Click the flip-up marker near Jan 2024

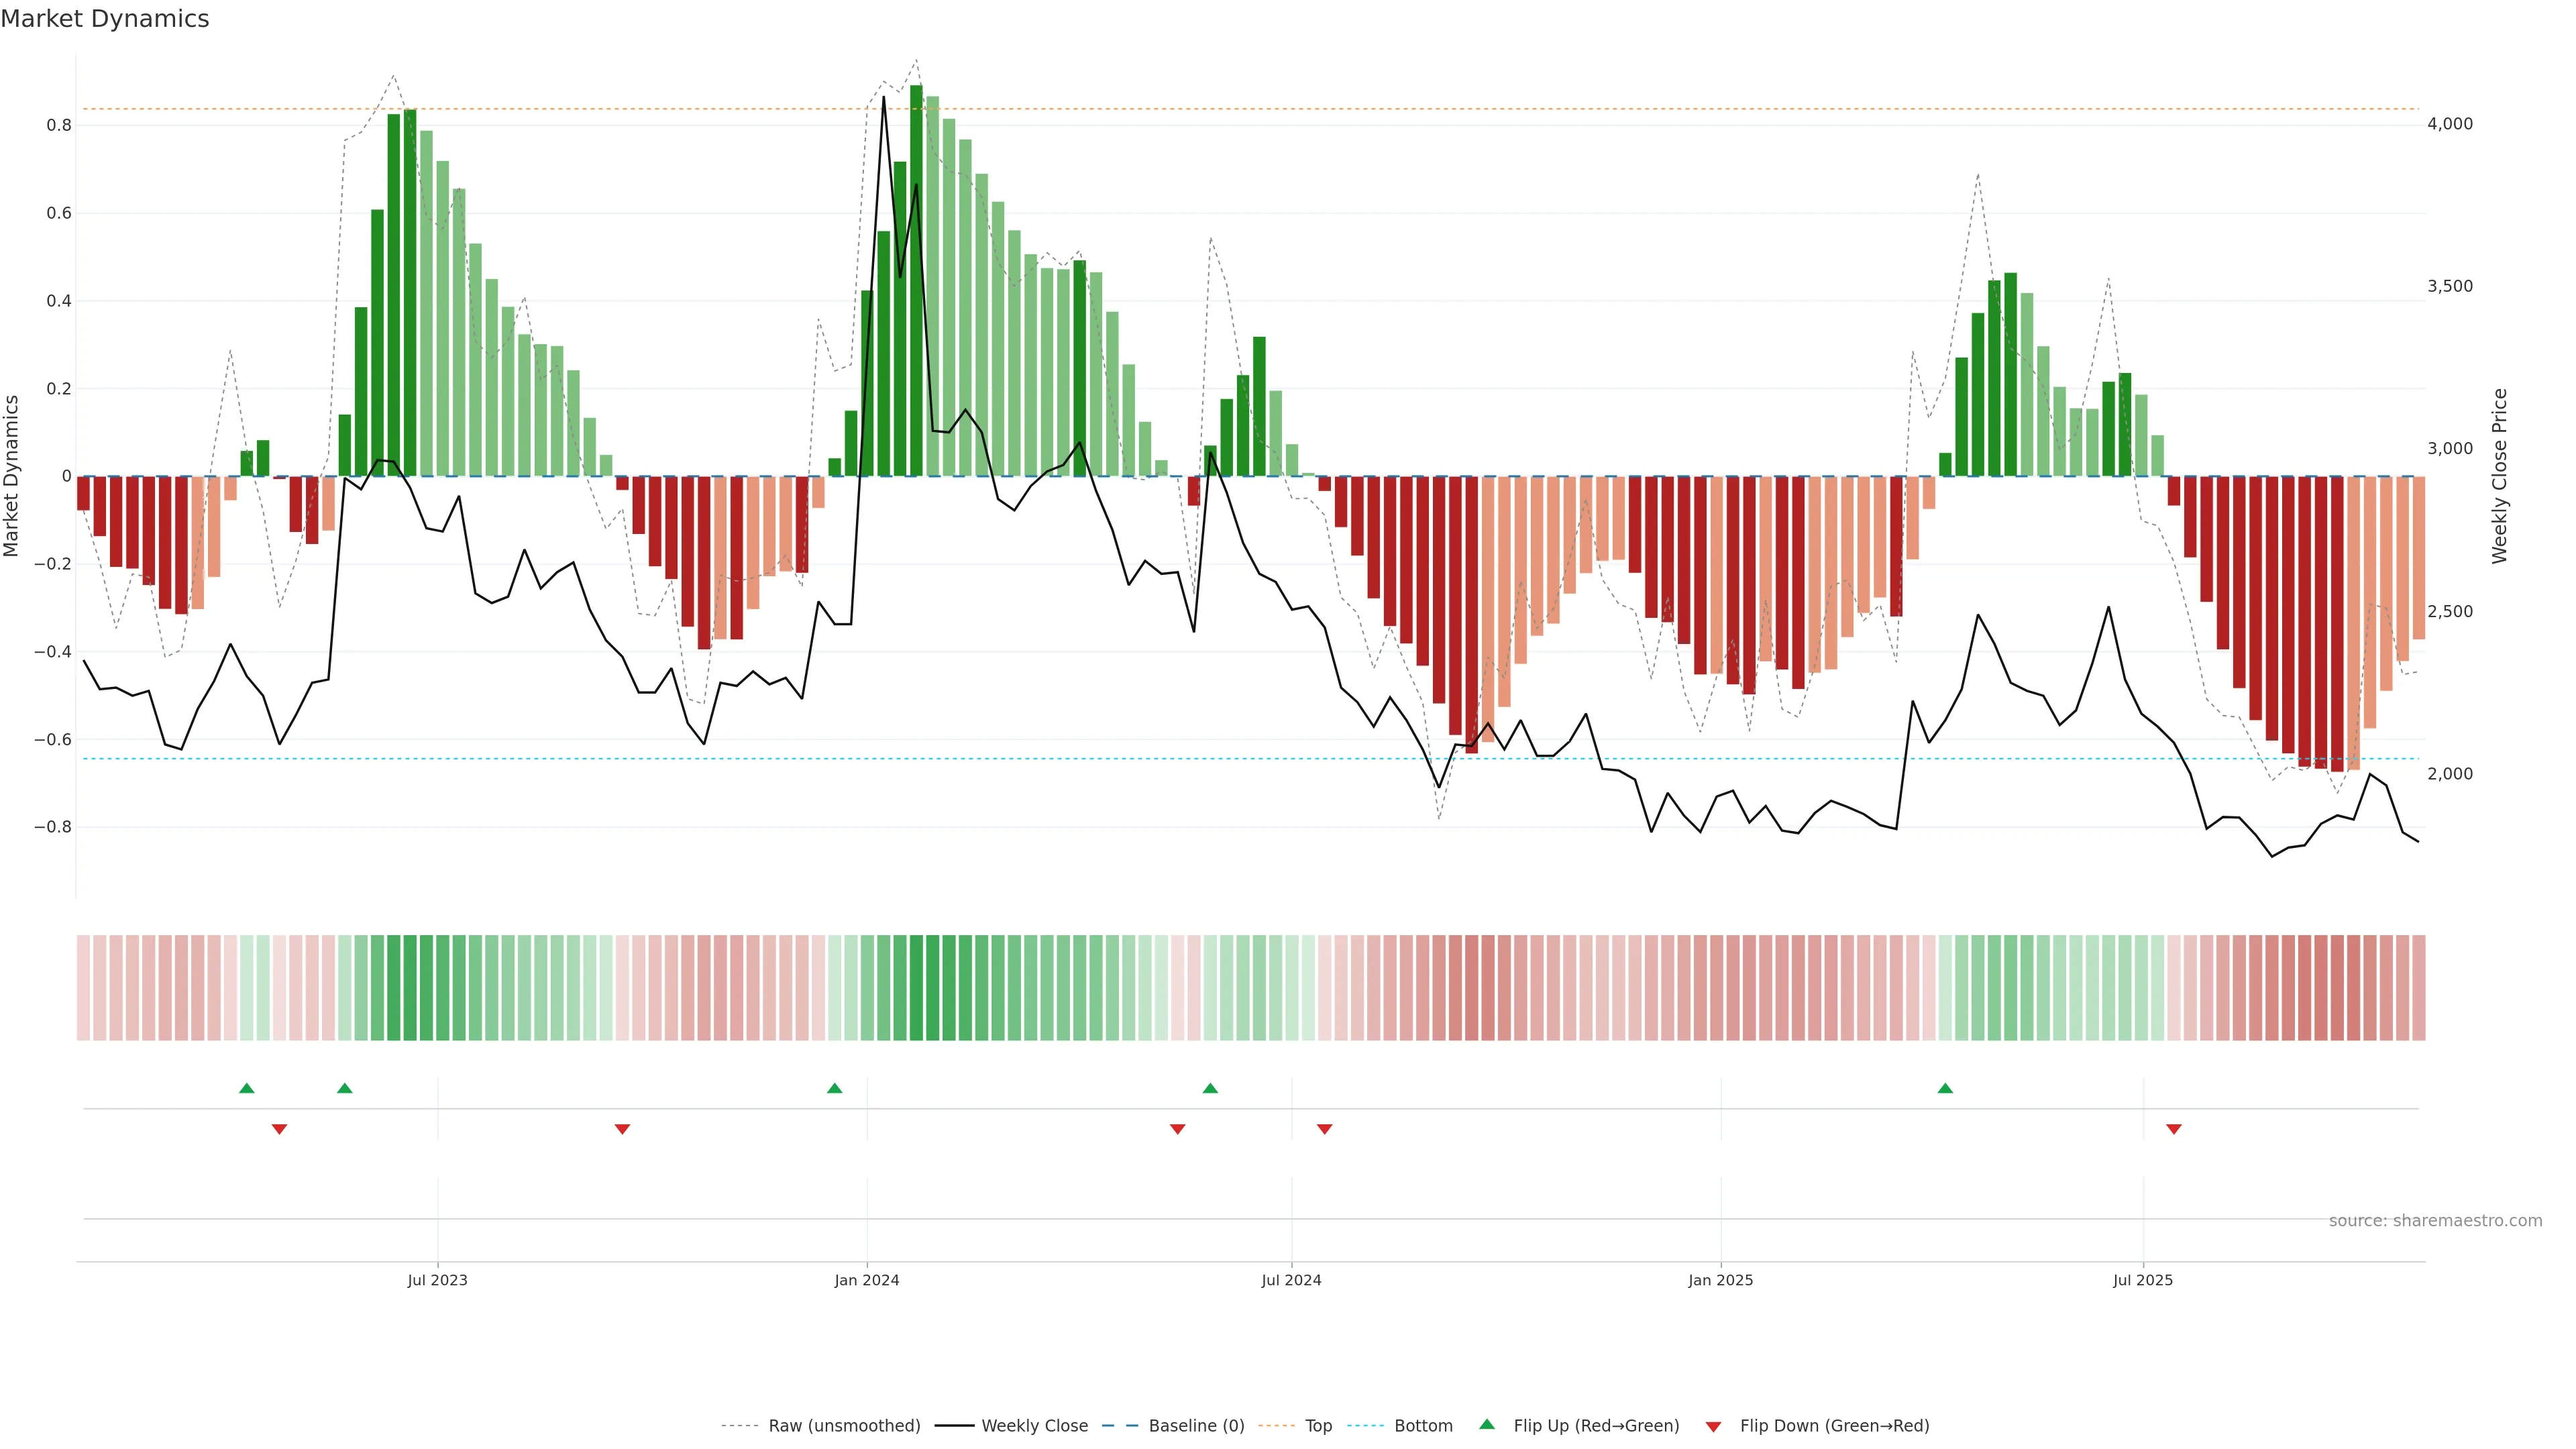835,1088
